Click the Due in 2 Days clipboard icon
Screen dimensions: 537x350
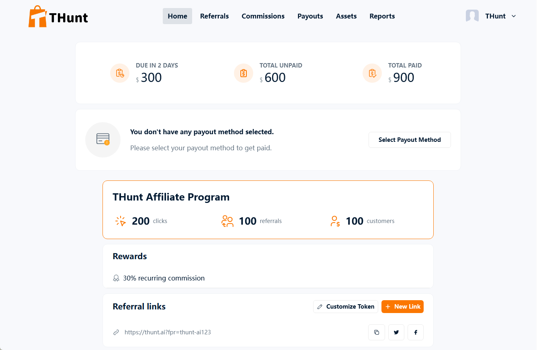coord(120,73)
